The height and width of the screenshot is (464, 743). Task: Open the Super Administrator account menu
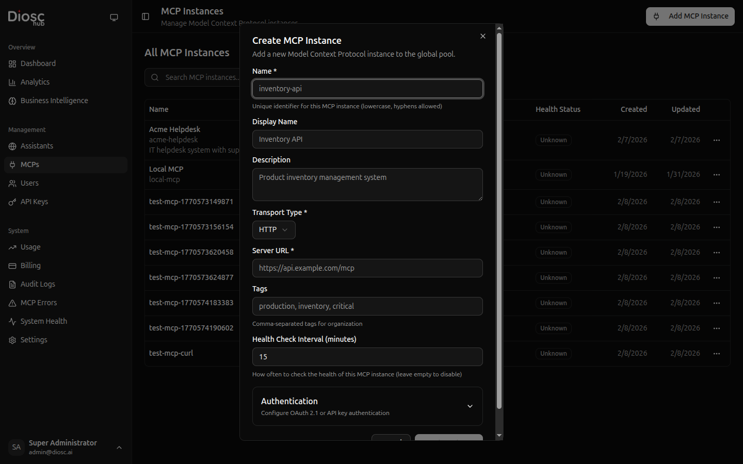click(64, 447)
